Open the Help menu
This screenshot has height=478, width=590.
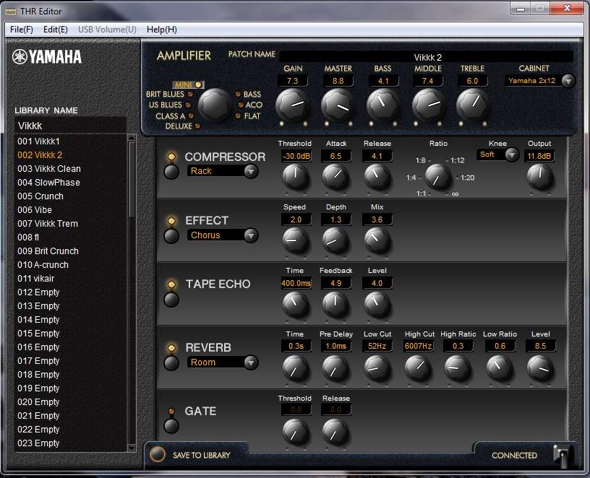[161, 30]
